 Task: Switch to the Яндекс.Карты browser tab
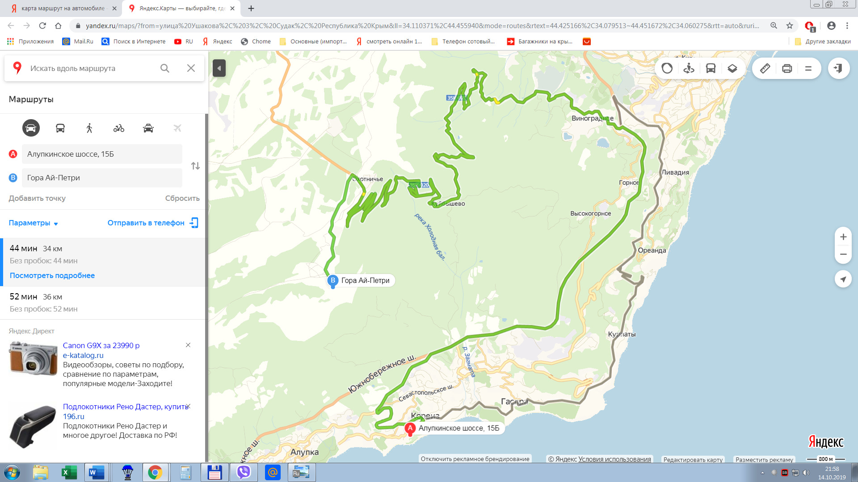click(x=181, y=8)
